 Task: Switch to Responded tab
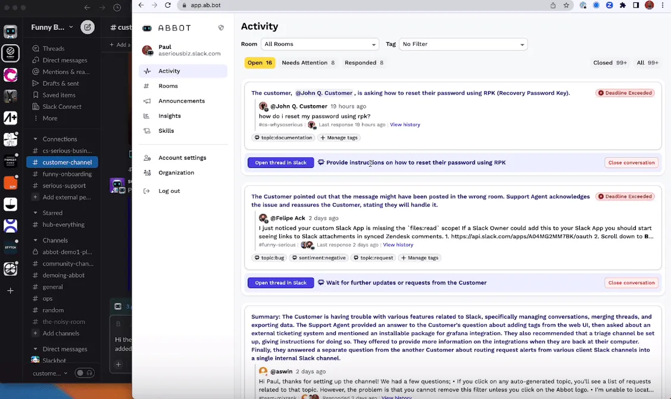364,63
